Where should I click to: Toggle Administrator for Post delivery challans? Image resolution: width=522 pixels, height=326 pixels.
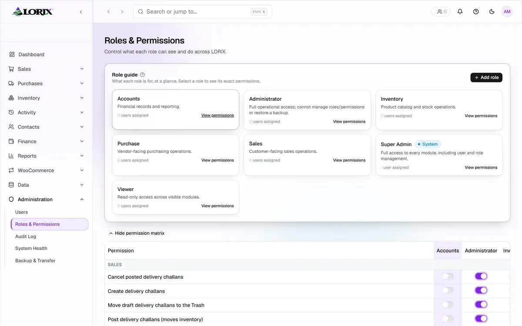pos(481,319)
